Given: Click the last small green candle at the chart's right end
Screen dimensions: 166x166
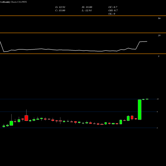Looking at the screenshot, I should tap(147, 99).
